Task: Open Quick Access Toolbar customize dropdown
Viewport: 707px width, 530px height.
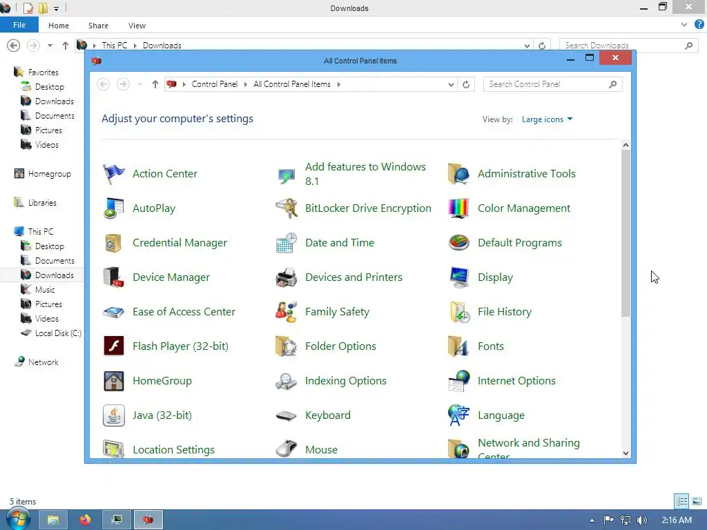Action: coord(56,8)
